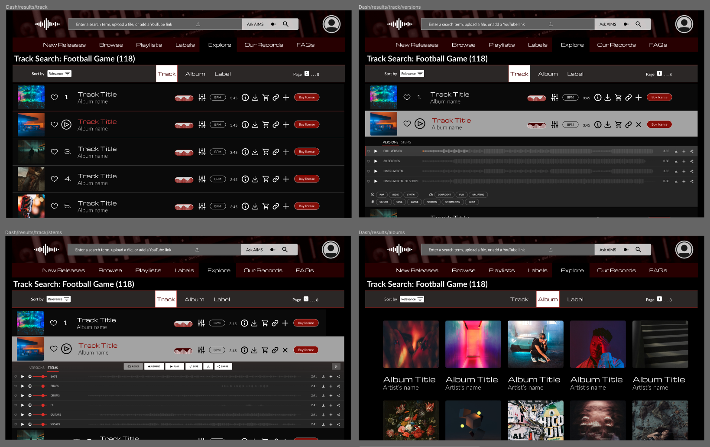Image resolution: width=710 pixels, height=447 pixels.
Task: Download the INSTRUMENTAL 30 SECONDS version
Action: (676, 181)
